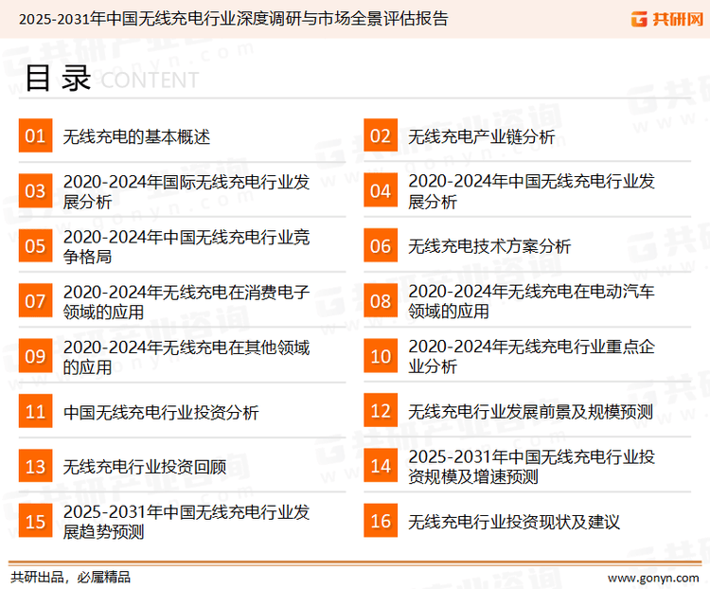The image size is (710, 589).
Task: Click the report title in header
Action: 233,18
